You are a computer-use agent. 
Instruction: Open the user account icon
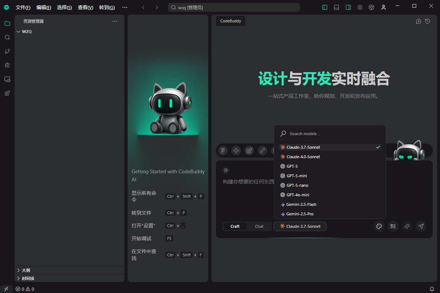(x=384, y=7)
